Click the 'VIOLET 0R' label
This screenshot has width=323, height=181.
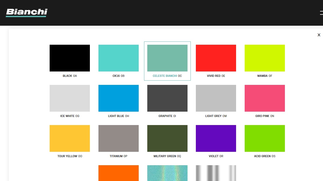pos(216,156)
